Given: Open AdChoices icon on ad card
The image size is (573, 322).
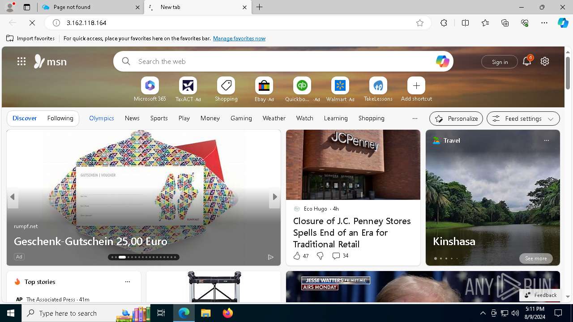Looking at the screenshot, I should point(270,257).
